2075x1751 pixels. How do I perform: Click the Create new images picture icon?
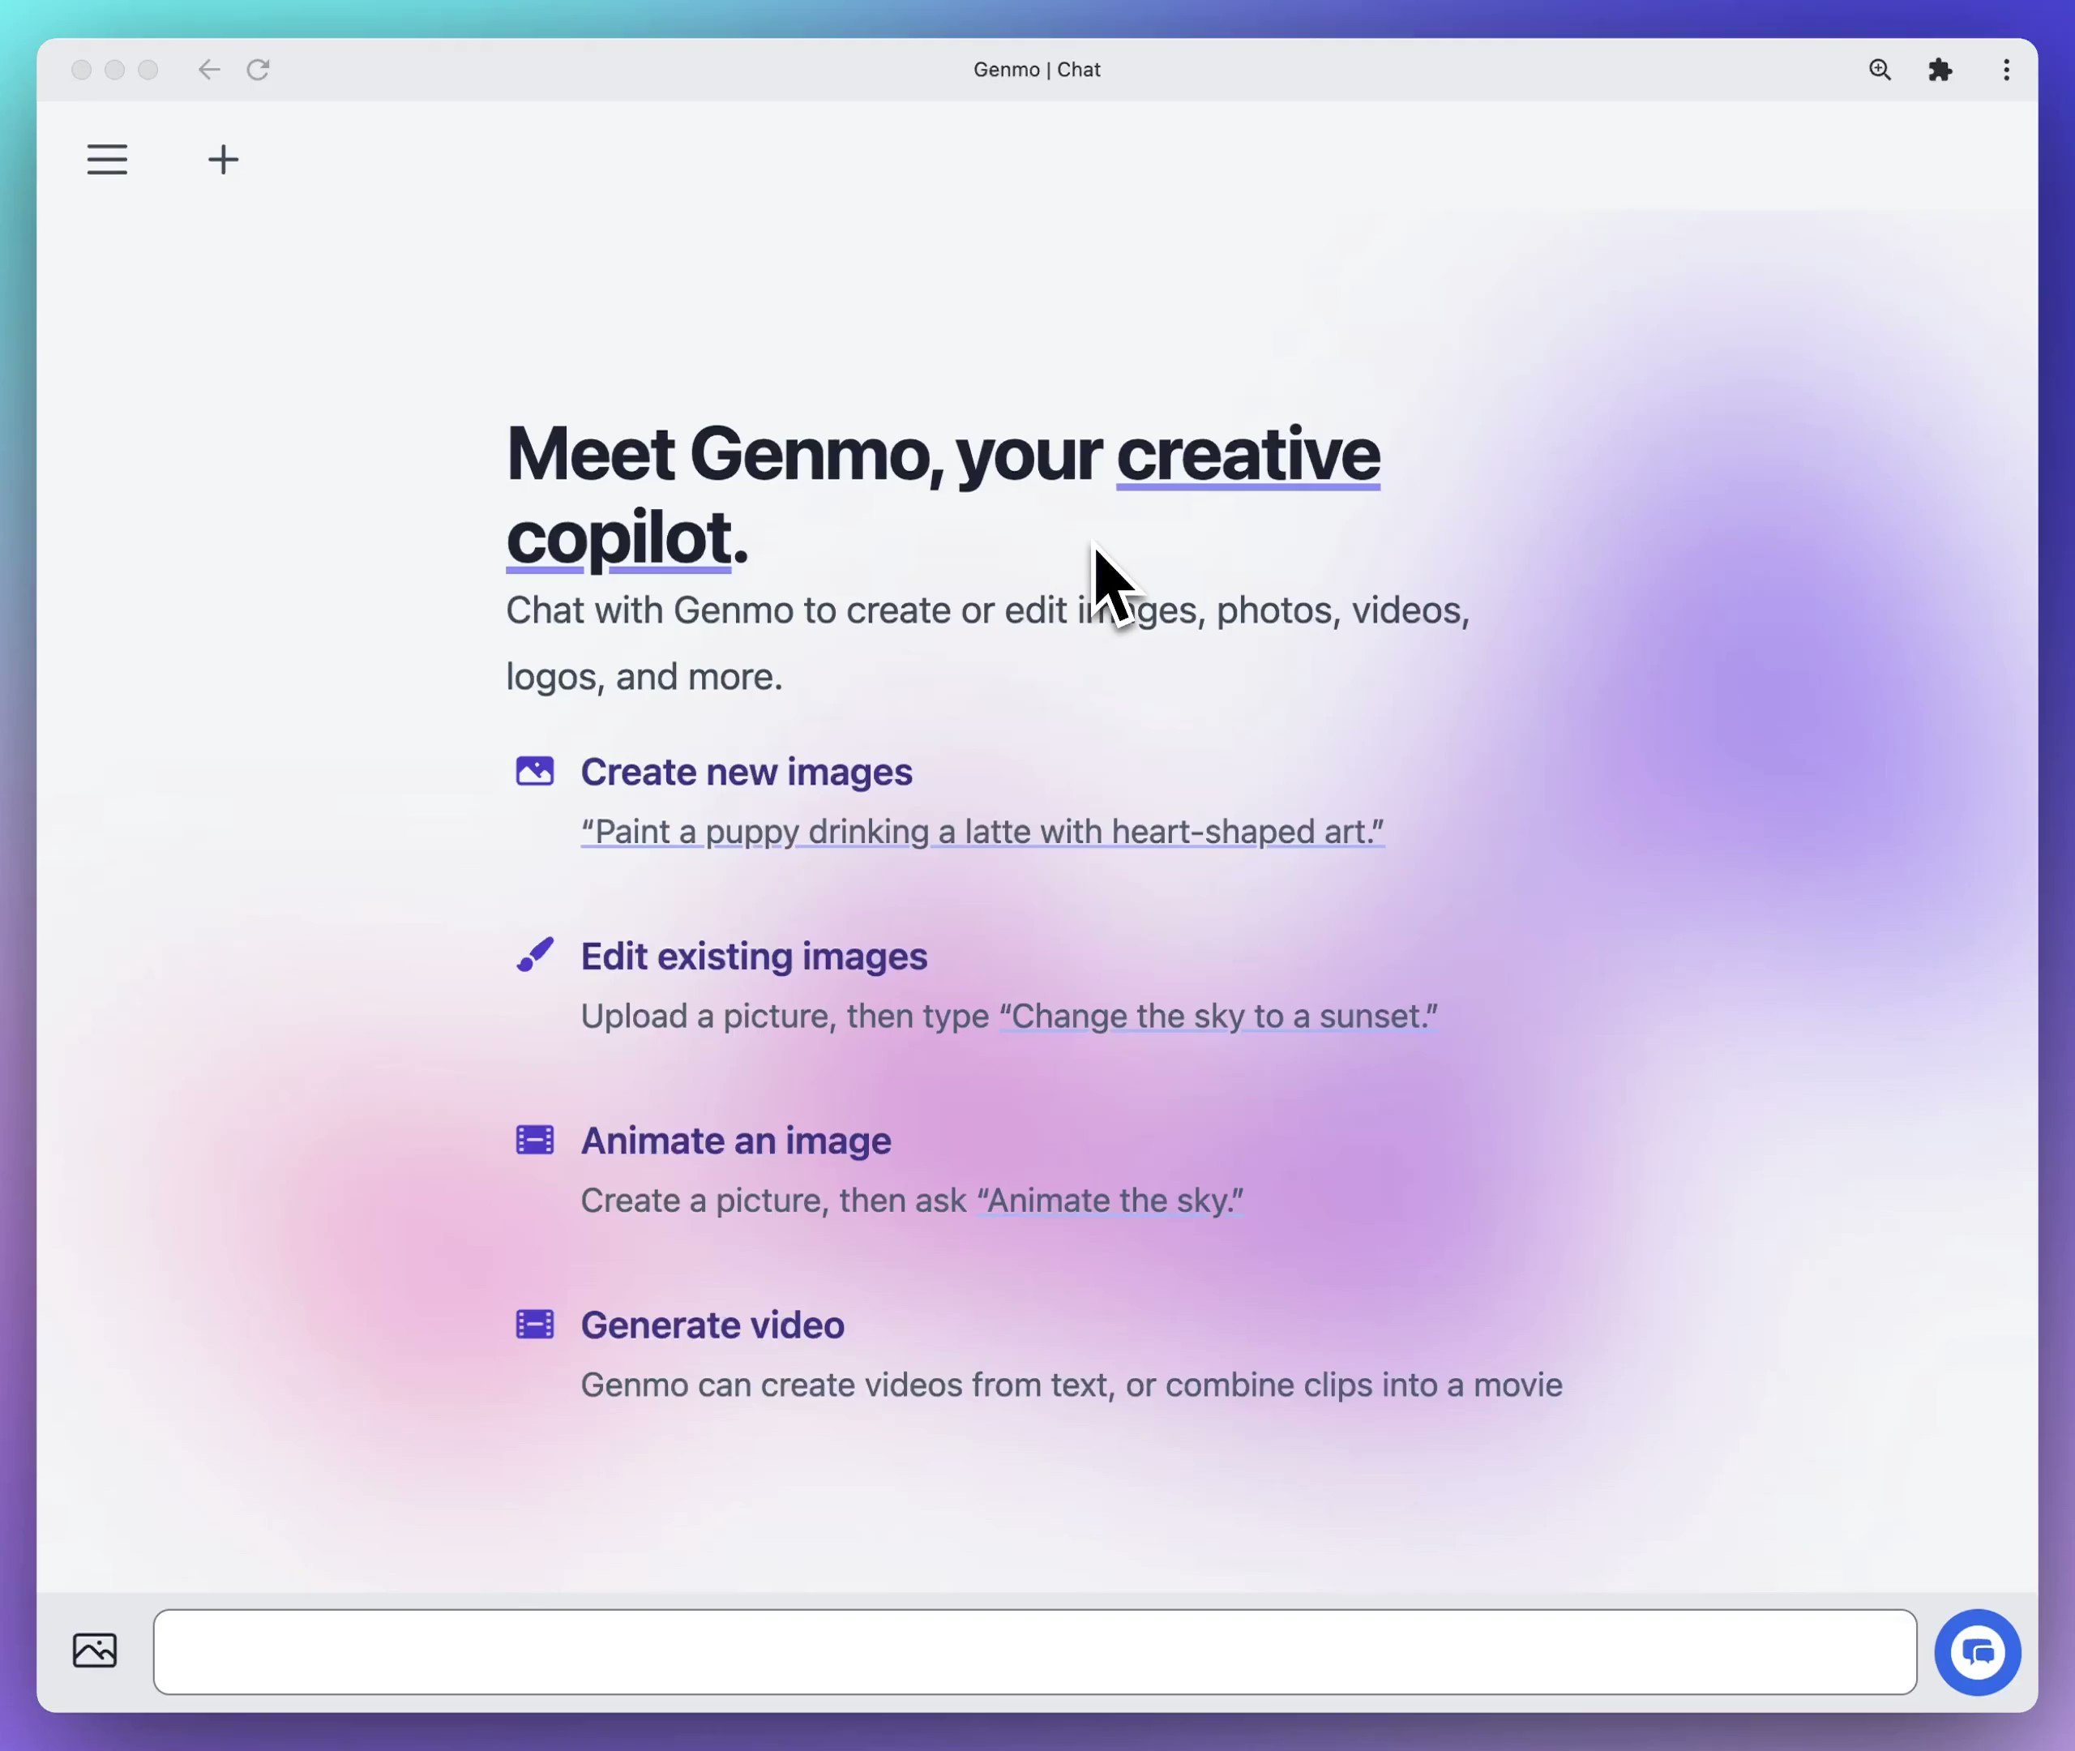coord(534,770)
